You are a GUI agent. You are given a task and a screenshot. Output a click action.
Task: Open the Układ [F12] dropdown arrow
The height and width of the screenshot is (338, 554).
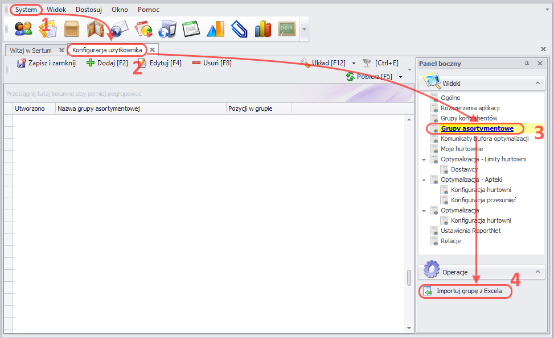click(x=354, y=63)
